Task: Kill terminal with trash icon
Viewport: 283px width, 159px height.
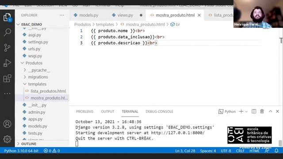Action: [x=262, y=111]
